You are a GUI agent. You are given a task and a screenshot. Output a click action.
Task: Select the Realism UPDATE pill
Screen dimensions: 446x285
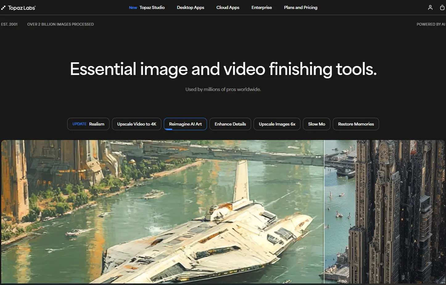pos(88,124)
